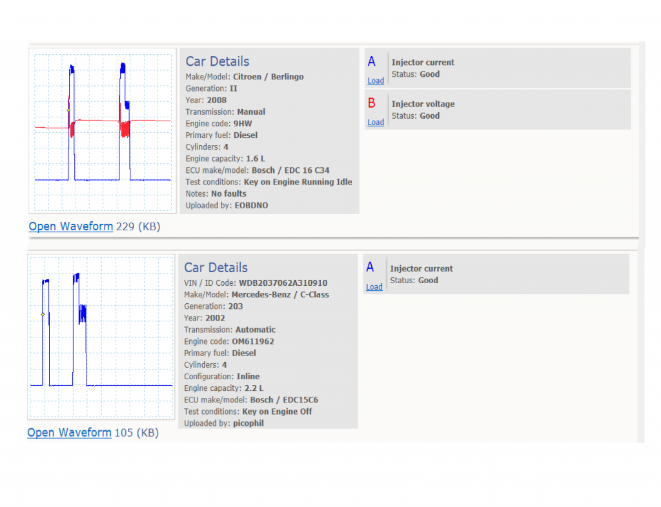Click 'Key on Engine Off' test conditions
Image resolution: width=661 pixels, height=507 pixels.
277,412
